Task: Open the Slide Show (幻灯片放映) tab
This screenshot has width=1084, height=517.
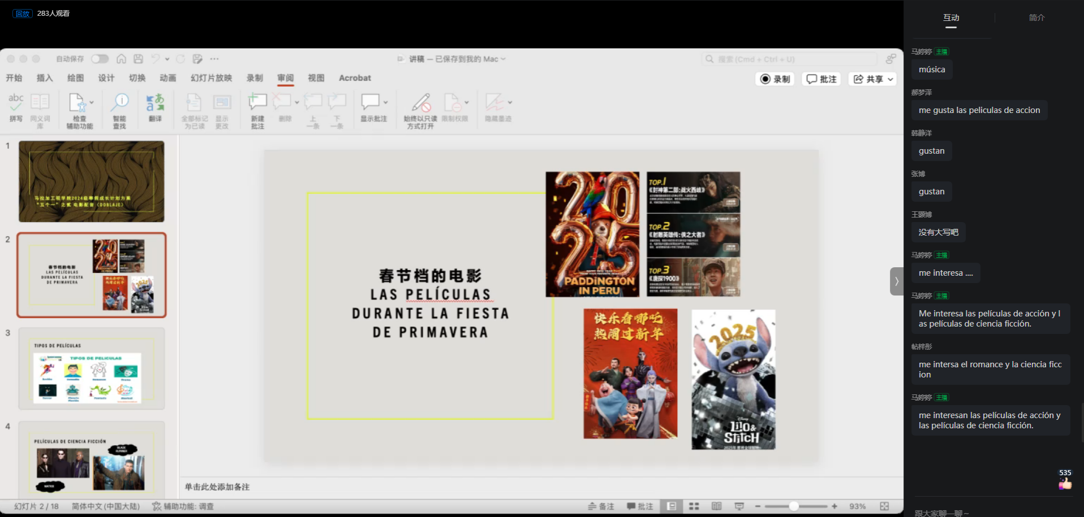Action: [x=211, y=78]
